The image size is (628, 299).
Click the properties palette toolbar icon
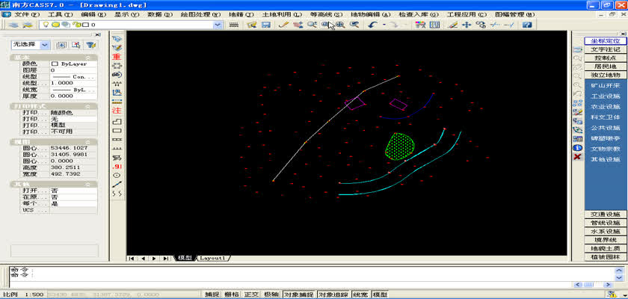coord(434,25)
